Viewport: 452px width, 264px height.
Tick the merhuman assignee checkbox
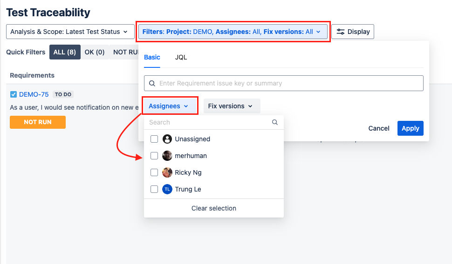[154, 156]
